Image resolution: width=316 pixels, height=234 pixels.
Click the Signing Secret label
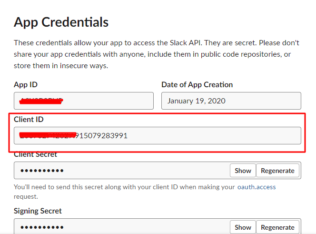[38, 211]
